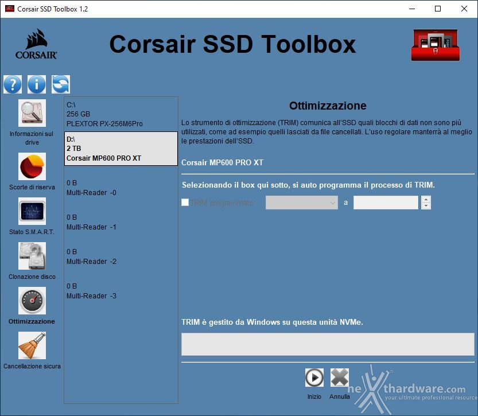Click the Corsair sails logo
478x416 pixels.
click(x=36, y=44)
